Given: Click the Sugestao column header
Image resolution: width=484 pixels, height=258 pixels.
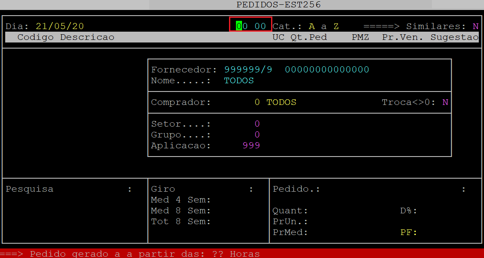Looking at the screenshot, I should [454, 37].
